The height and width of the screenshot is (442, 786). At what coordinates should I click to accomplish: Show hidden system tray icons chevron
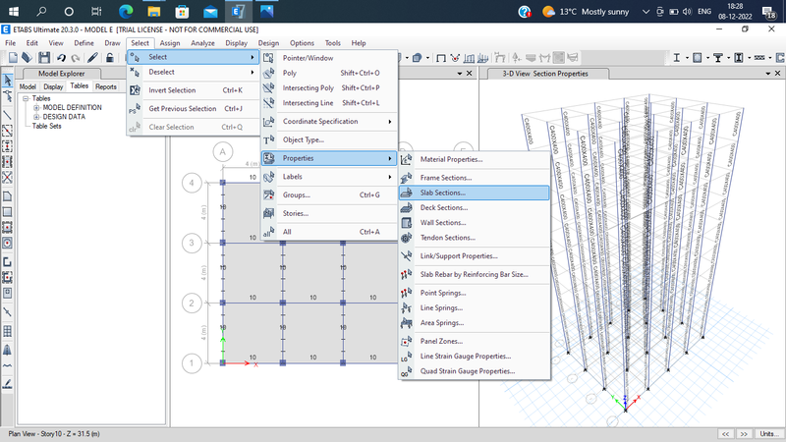click(646, 11)
